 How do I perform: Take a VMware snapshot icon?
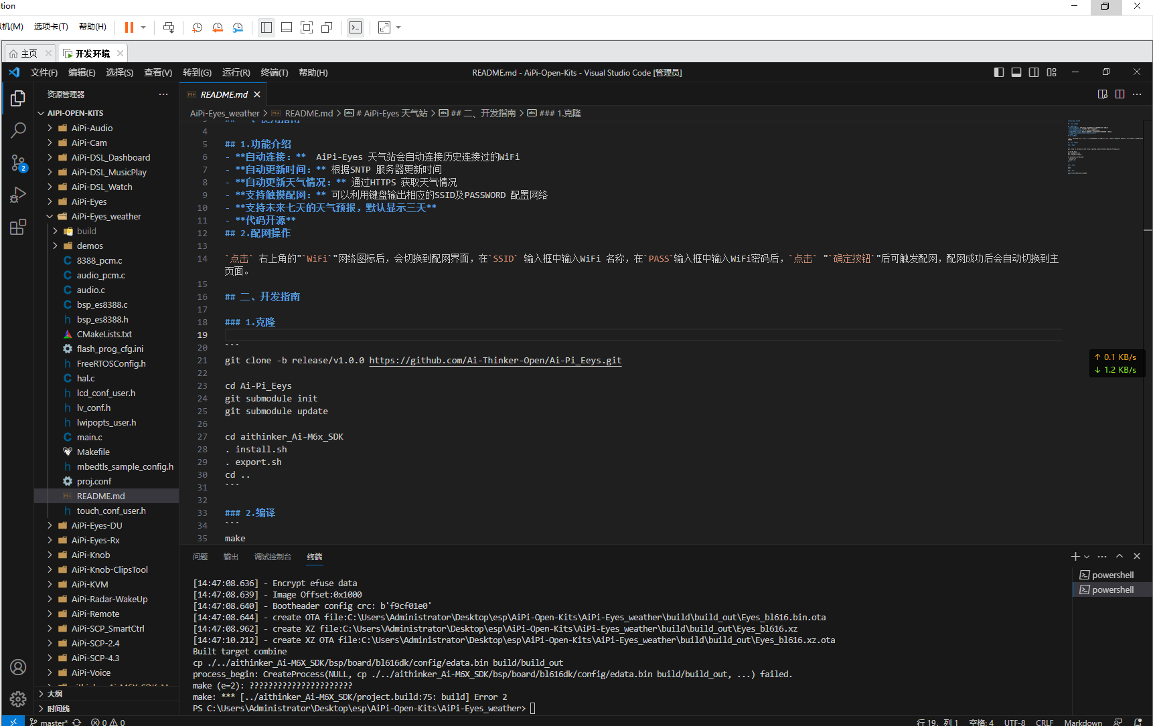[198, 27]
